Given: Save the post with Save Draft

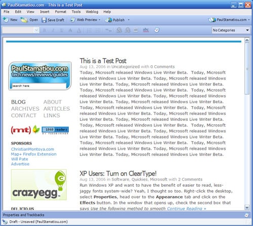Looking at the screenshot, I should [x=53, y=20].
